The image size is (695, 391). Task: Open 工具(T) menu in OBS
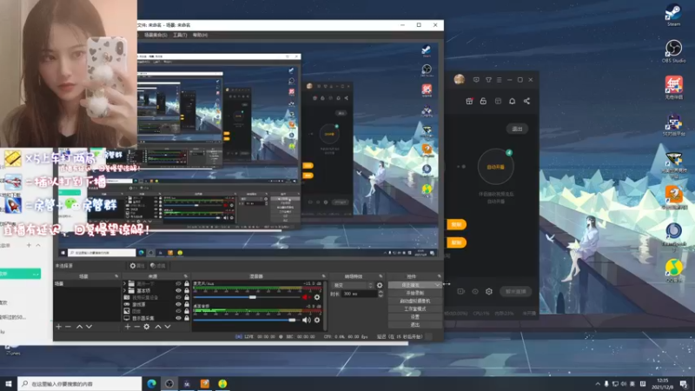(180, 35)
